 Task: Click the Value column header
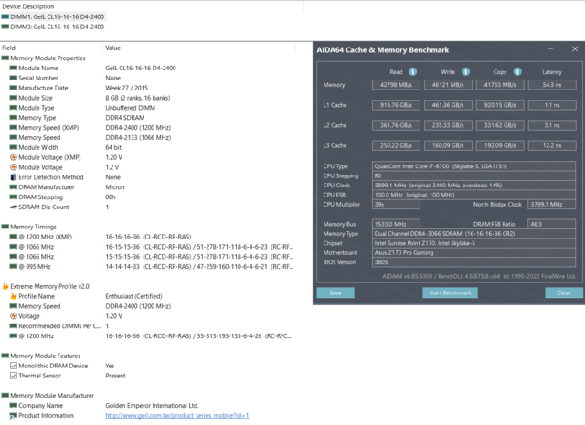tap(113, 48)
